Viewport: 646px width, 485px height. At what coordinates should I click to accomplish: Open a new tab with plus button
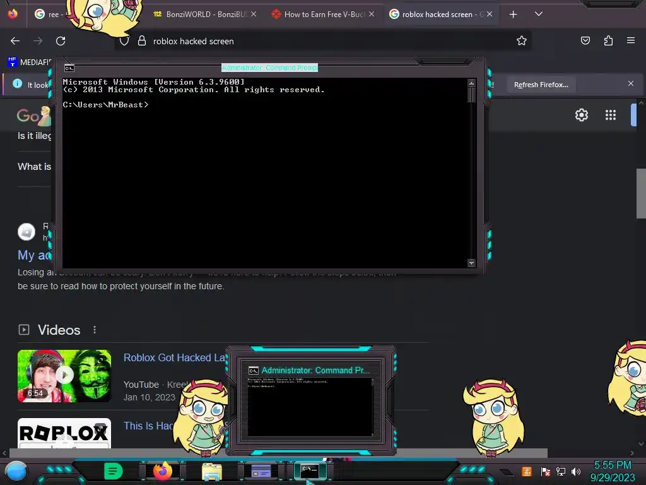coord(513,15)
